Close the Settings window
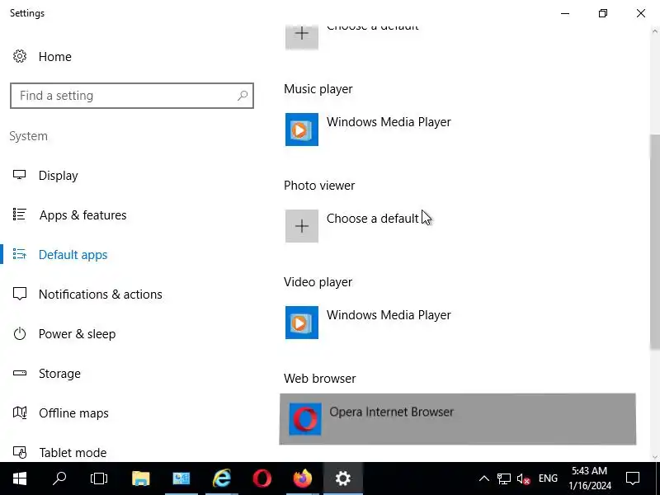 pos(641,13)
